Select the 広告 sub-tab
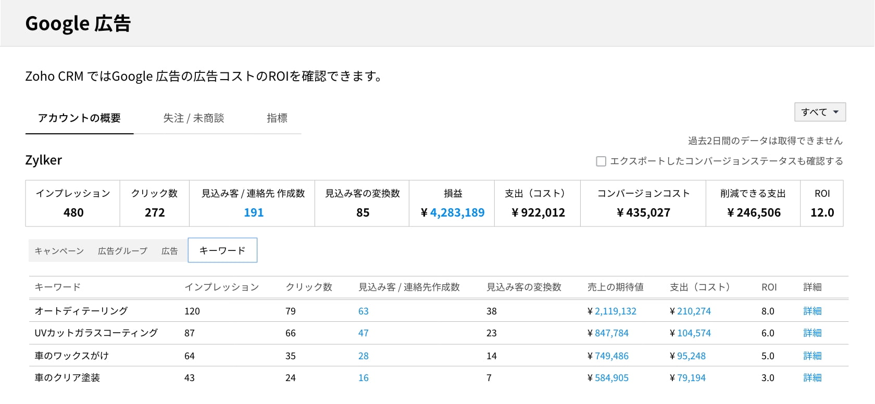This screenshot has width=875, height=404. (x=169, y=251)
